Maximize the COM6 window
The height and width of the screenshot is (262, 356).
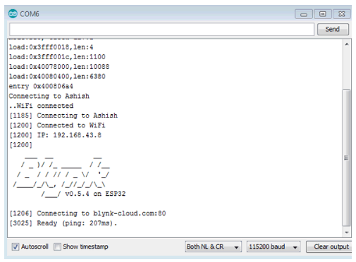(323, 14)
